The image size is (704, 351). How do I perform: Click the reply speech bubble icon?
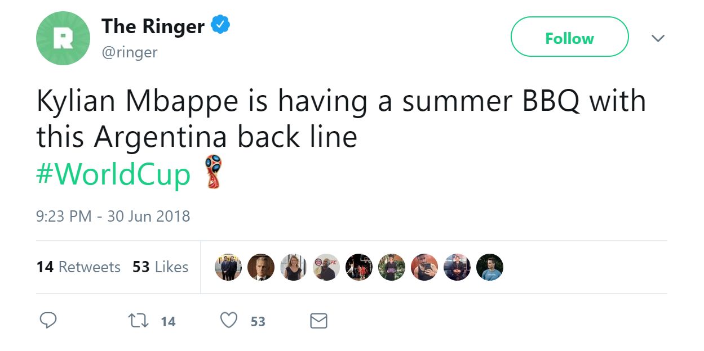[x=48, y=321]
